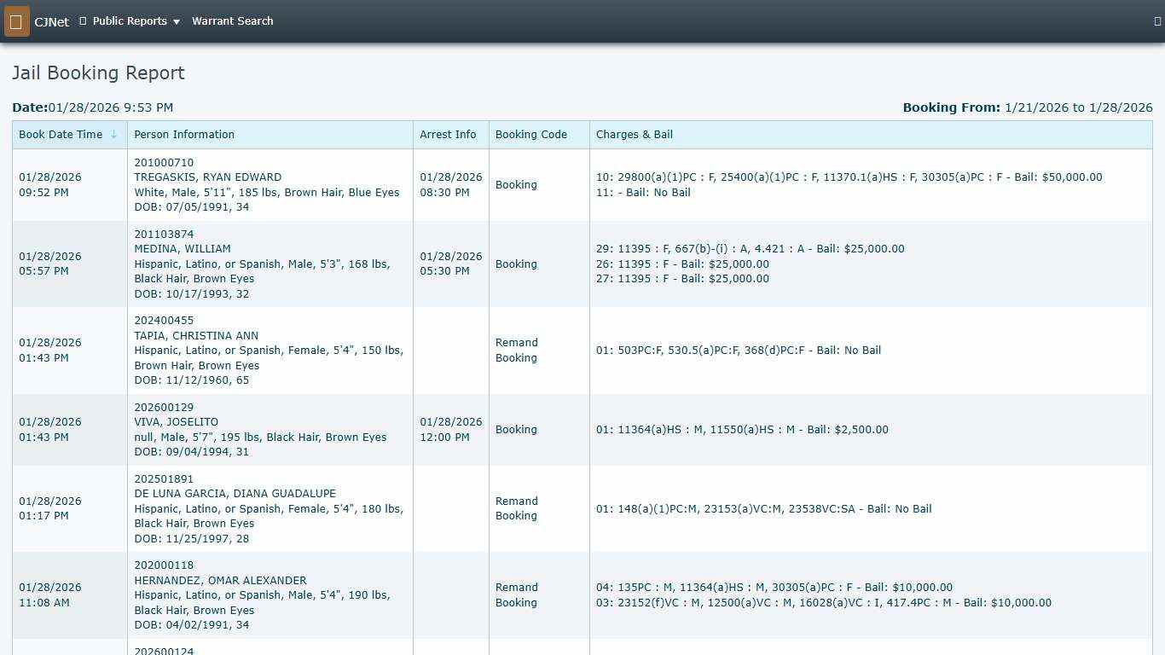Click the Jail Booking Report page title
The image size is (1165, 655).
[98, 73]
